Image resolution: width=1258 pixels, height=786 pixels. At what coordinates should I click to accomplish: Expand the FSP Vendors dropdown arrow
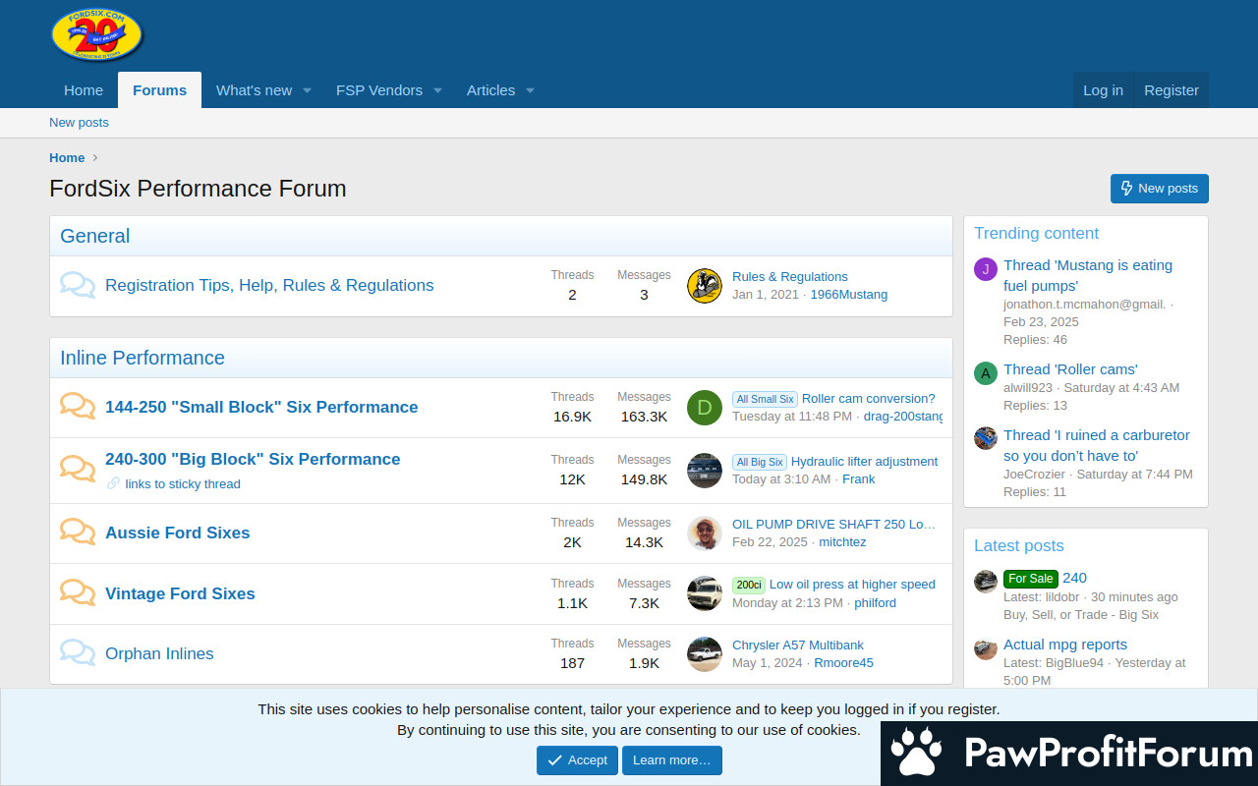(437, 90)
